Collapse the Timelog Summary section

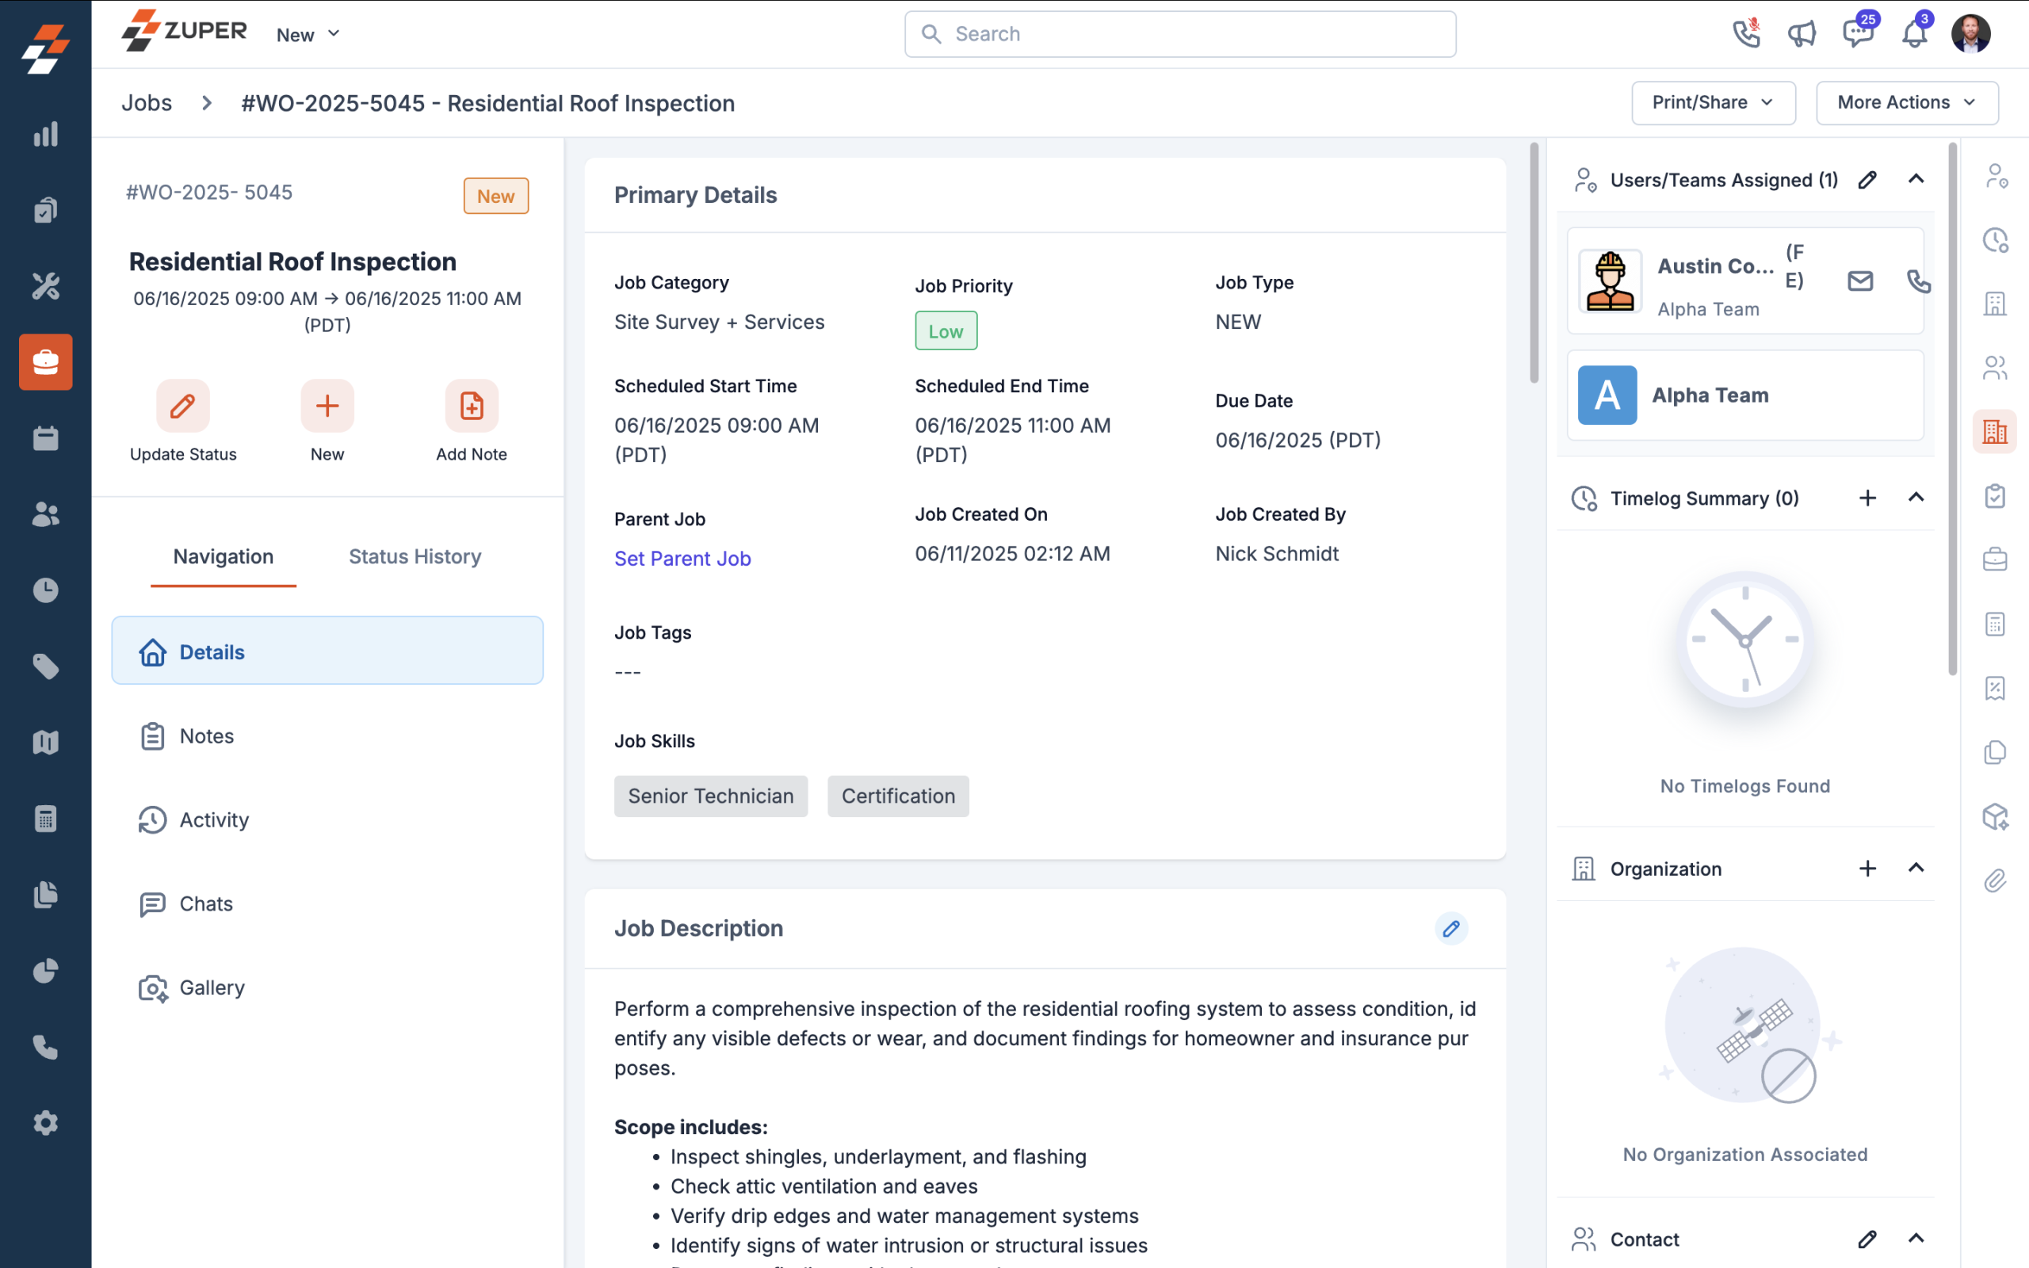click(x=1916, y=498)
